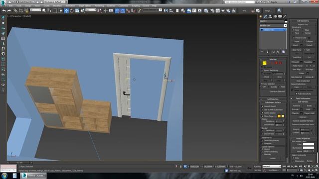Enable Preserve UVs checkbox
The width and height of the screenshot is (319, 179).
pyautogui.click(x=294, y=38)
